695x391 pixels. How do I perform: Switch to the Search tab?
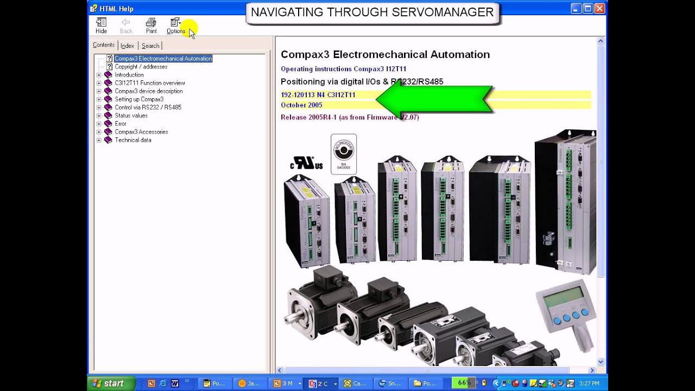coord(150,46)
